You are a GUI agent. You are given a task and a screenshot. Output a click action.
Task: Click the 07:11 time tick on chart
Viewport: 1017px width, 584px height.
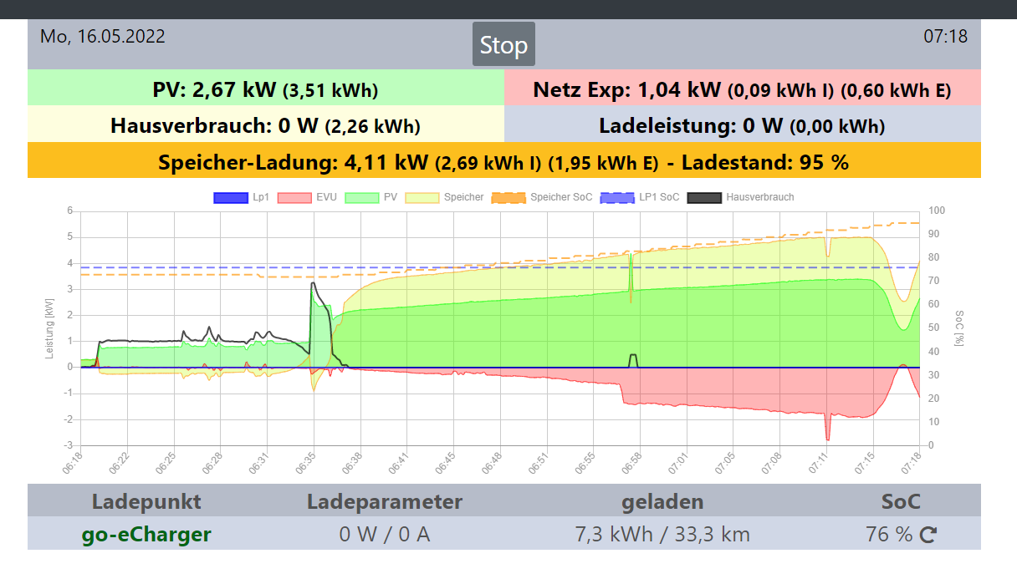818,465
